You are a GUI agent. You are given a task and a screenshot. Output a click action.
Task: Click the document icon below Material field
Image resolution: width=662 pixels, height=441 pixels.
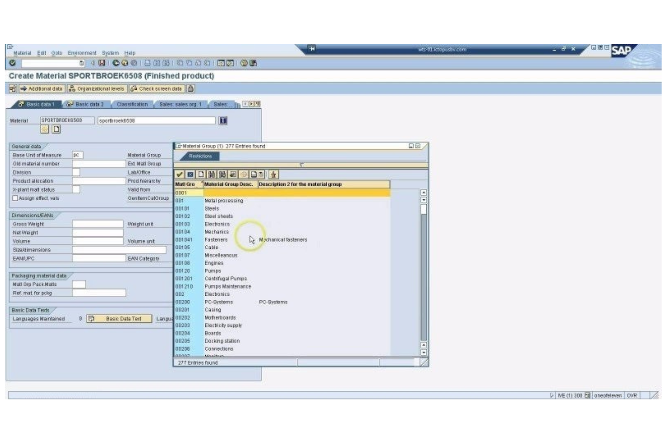(56, 129)
